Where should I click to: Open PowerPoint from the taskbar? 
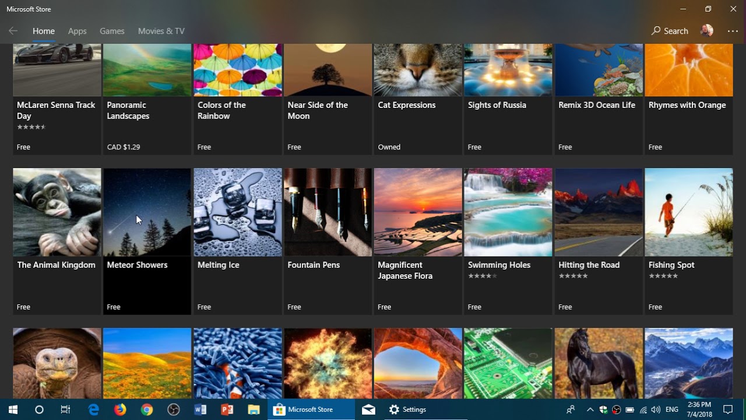pyautogui.click(x=227, y=409)
